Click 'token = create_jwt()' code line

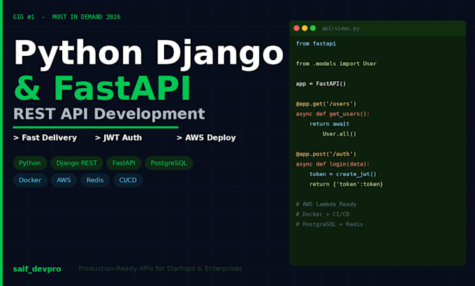pyautogui.click(x=342, y=174)
